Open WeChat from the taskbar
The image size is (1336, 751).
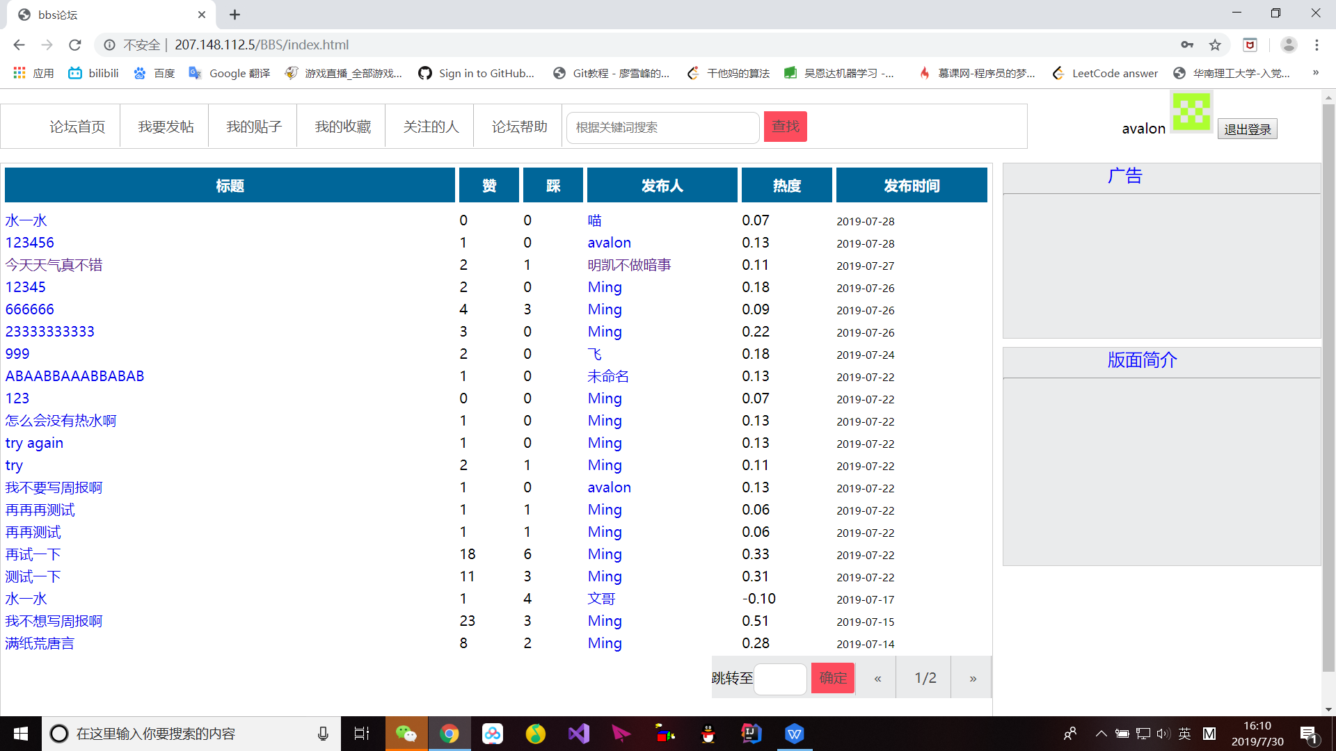[406, 734]
